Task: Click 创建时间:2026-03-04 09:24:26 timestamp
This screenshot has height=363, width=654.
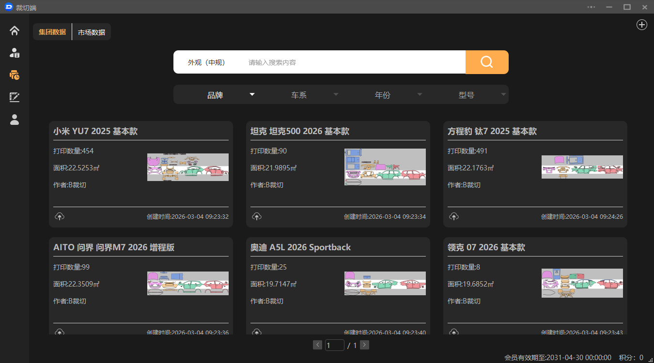Action: point(582,217)
